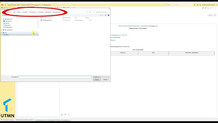Collapse the 'Сеть' tree node
Screen dimensions: 218x123
click(x=2, y=33)
